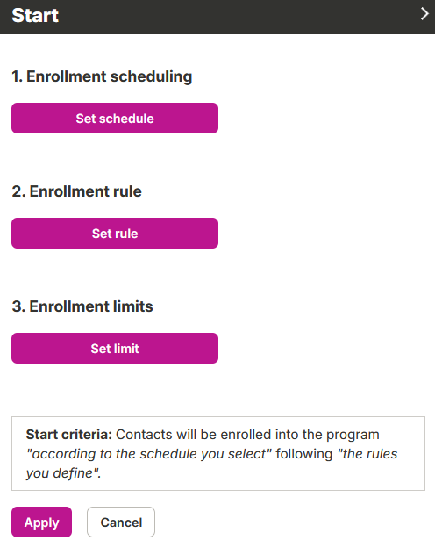Open the Set rule configuration
This screenshot has width=435, height=548.
[x=115, y=233]
